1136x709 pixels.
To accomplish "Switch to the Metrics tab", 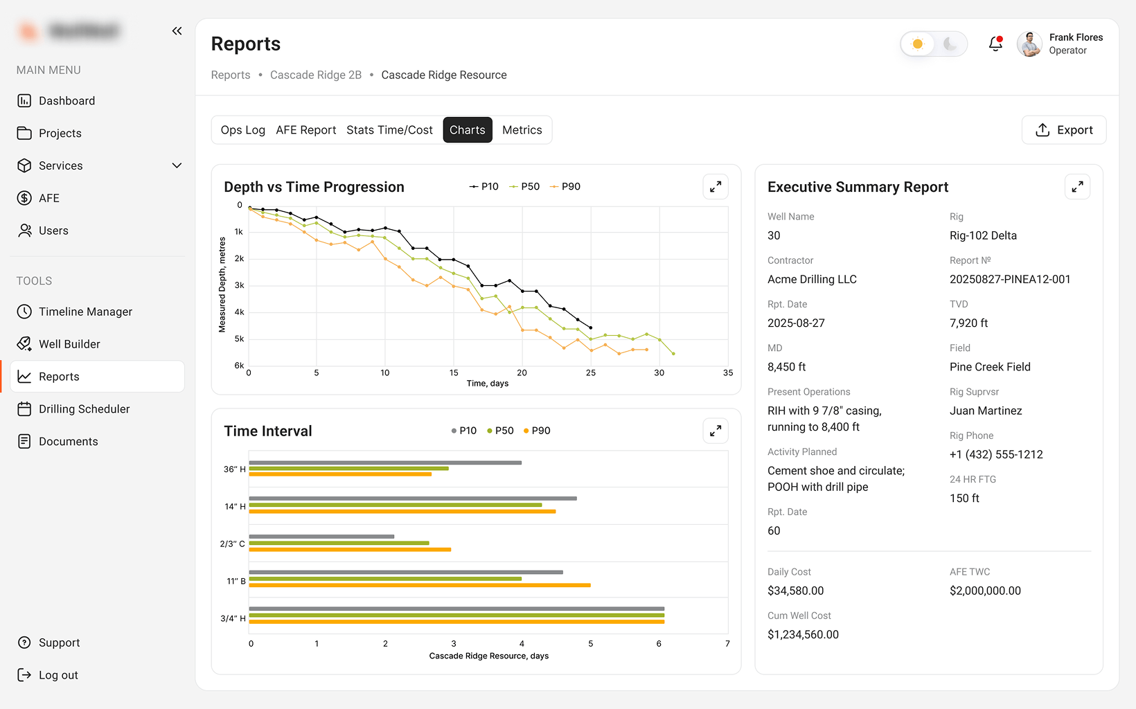I will pyautogui.click(x=522, y=130).
